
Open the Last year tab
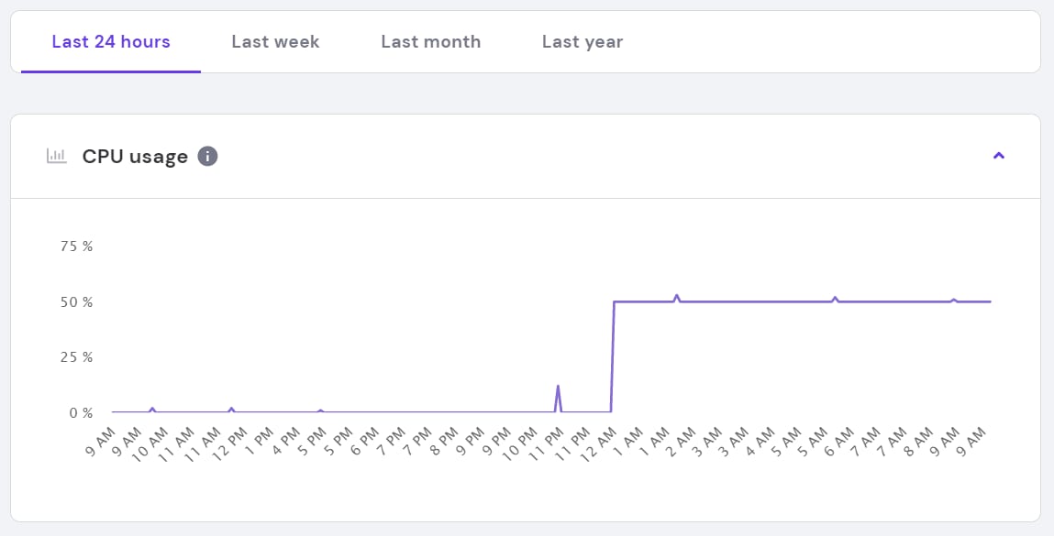(582, 41)
